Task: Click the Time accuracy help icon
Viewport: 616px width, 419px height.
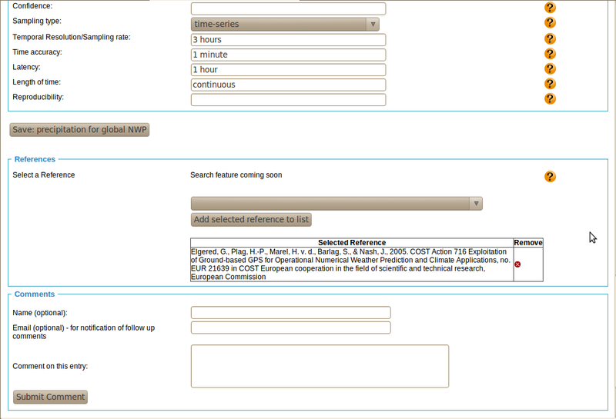Action: pyautogui.click(x=550, y=54)
